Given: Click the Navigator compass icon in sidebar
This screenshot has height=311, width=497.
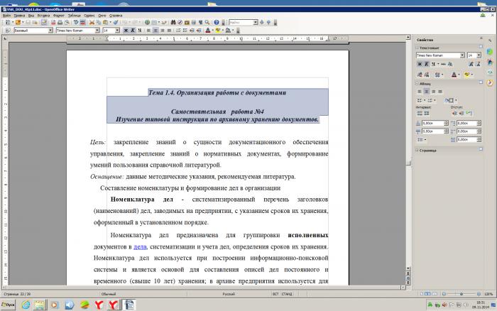Looking at the screenshot, I should [x=490, y=83].
